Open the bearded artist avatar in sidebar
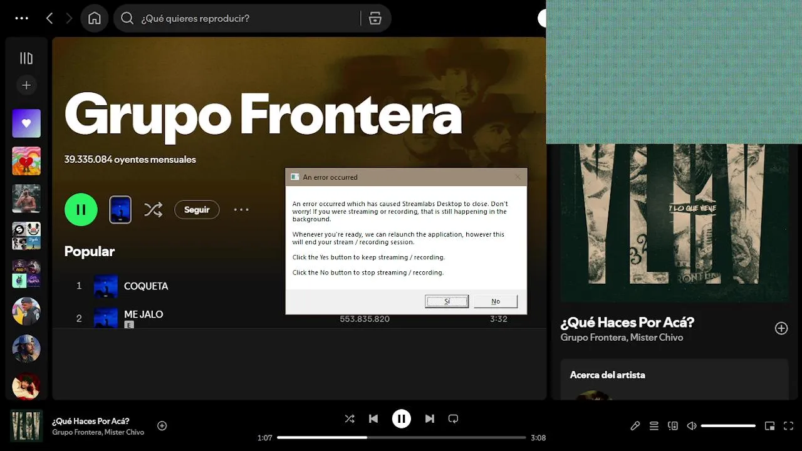Screen dimensions: 802x451 pyautogui.click(x=26, y=349)
